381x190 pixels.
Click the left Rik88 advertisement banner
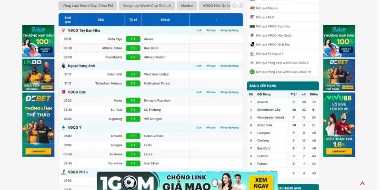click(x=39, y=41)
